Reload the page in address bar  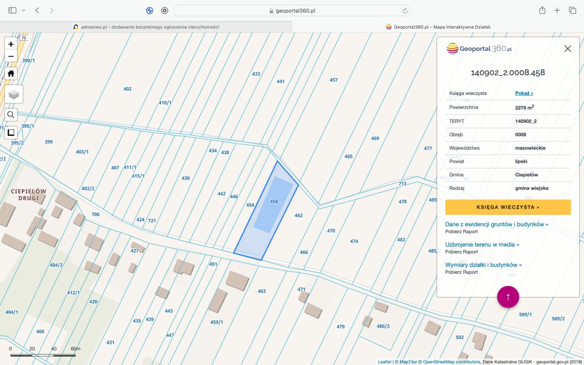[x=405, y=10]
